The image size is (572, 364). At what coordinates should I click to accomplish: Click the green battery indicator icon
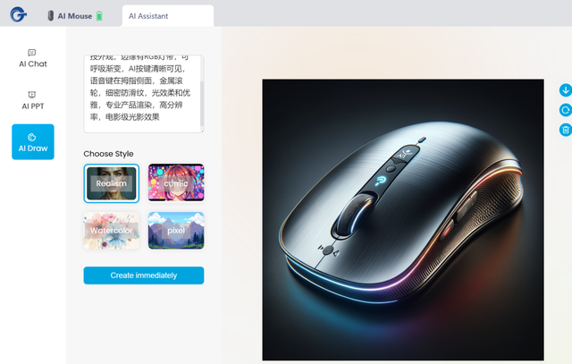tap(99, 16)
